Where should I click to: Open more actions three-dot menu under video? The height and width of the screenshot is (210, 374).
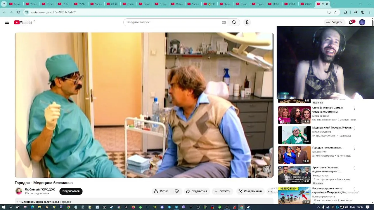click(x=270, y=191)
